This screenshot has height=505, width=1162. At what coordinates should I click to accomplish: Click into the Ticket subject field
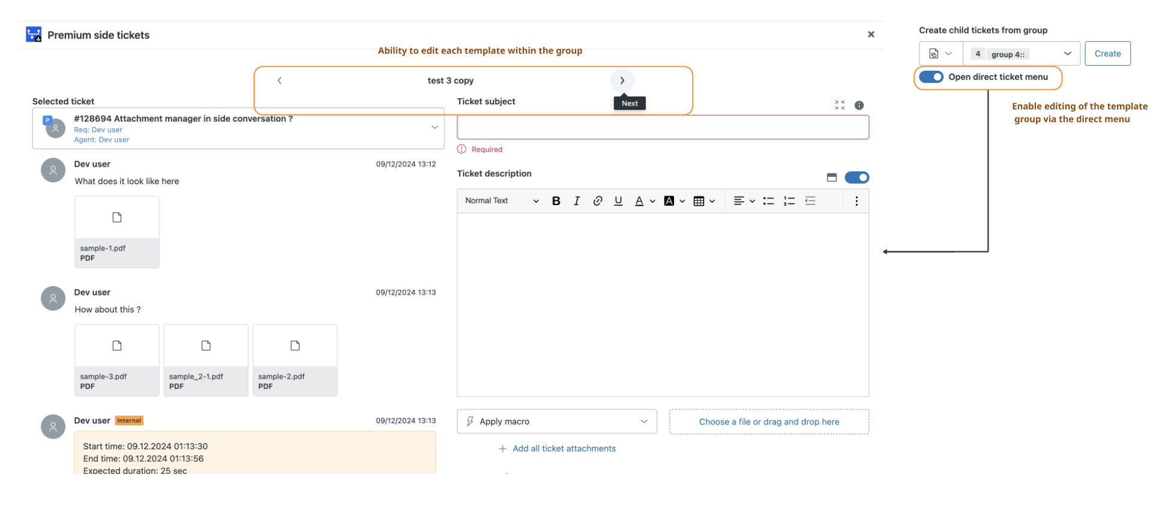(x=663, y=127)
